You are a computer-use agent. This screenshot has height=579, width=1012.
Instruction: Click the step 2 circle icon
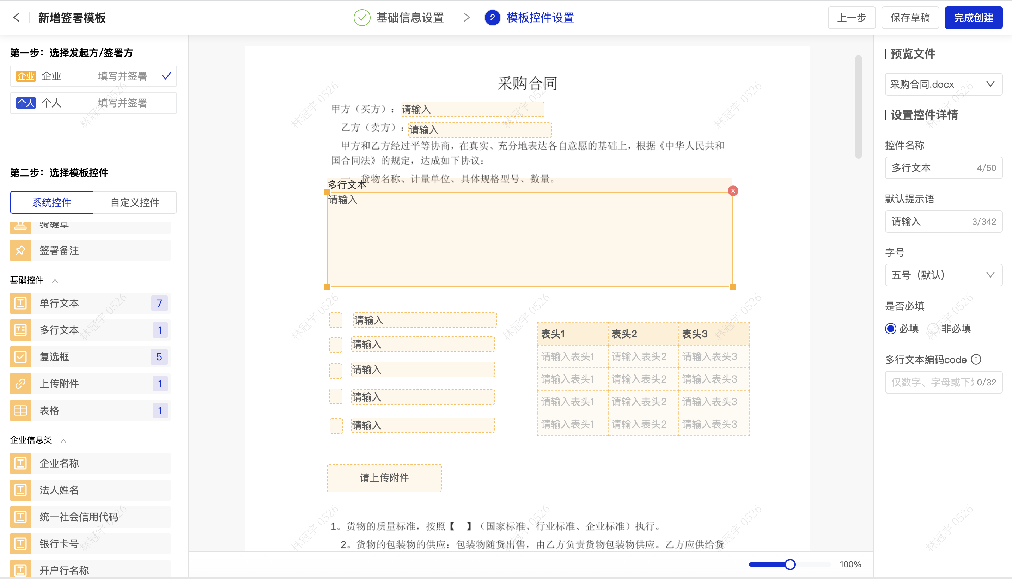tap(492, 18)
